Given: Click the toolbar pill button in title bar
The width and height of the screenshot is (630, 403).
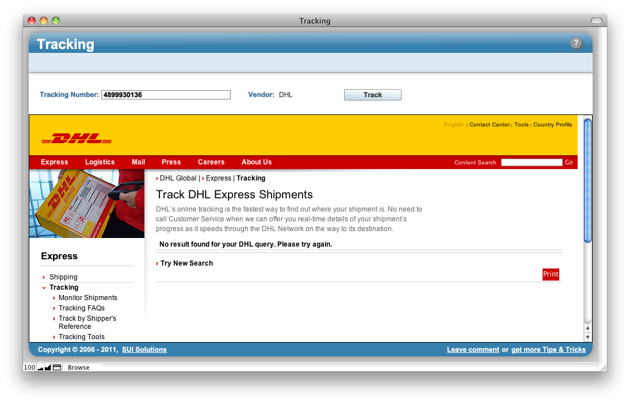Looking at the screenshot, I should tap(596, 21).
